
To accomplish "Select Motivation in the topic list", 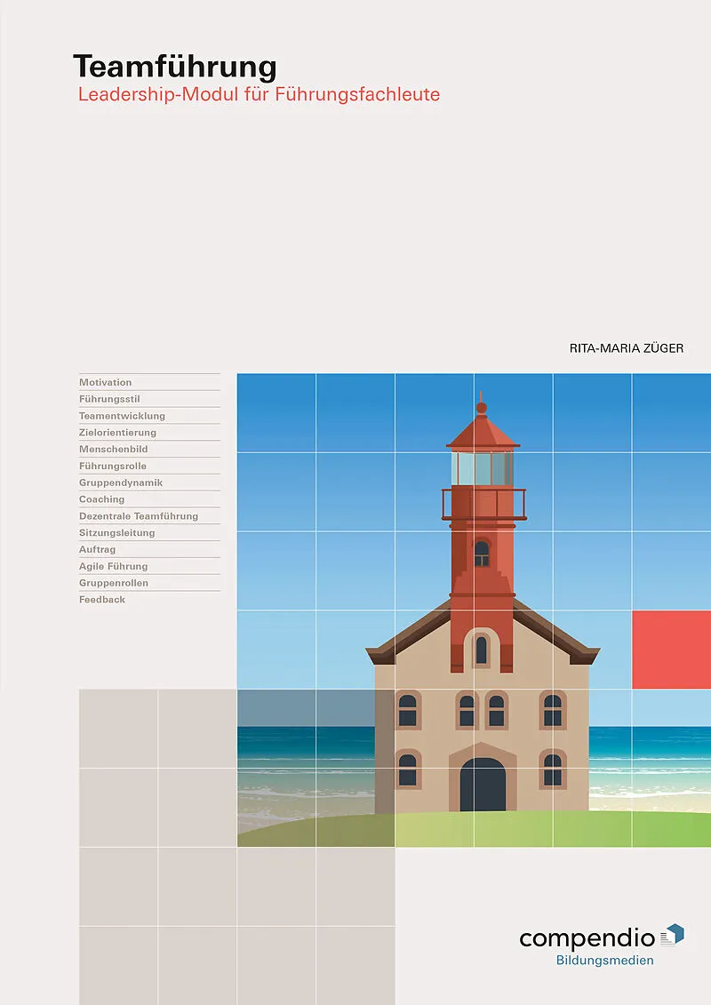I will (x=105, y=382).
